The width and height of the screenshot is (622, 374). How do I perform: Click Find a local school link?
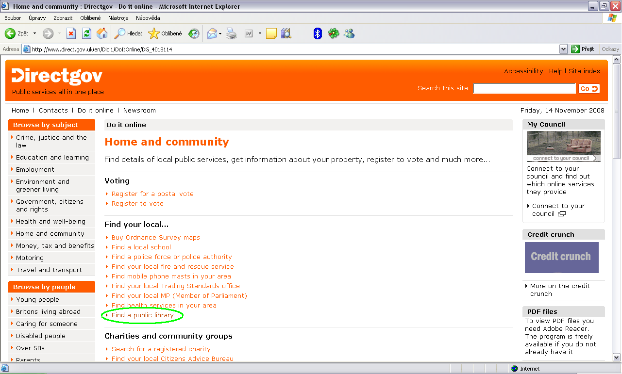(x=141, y=247)
